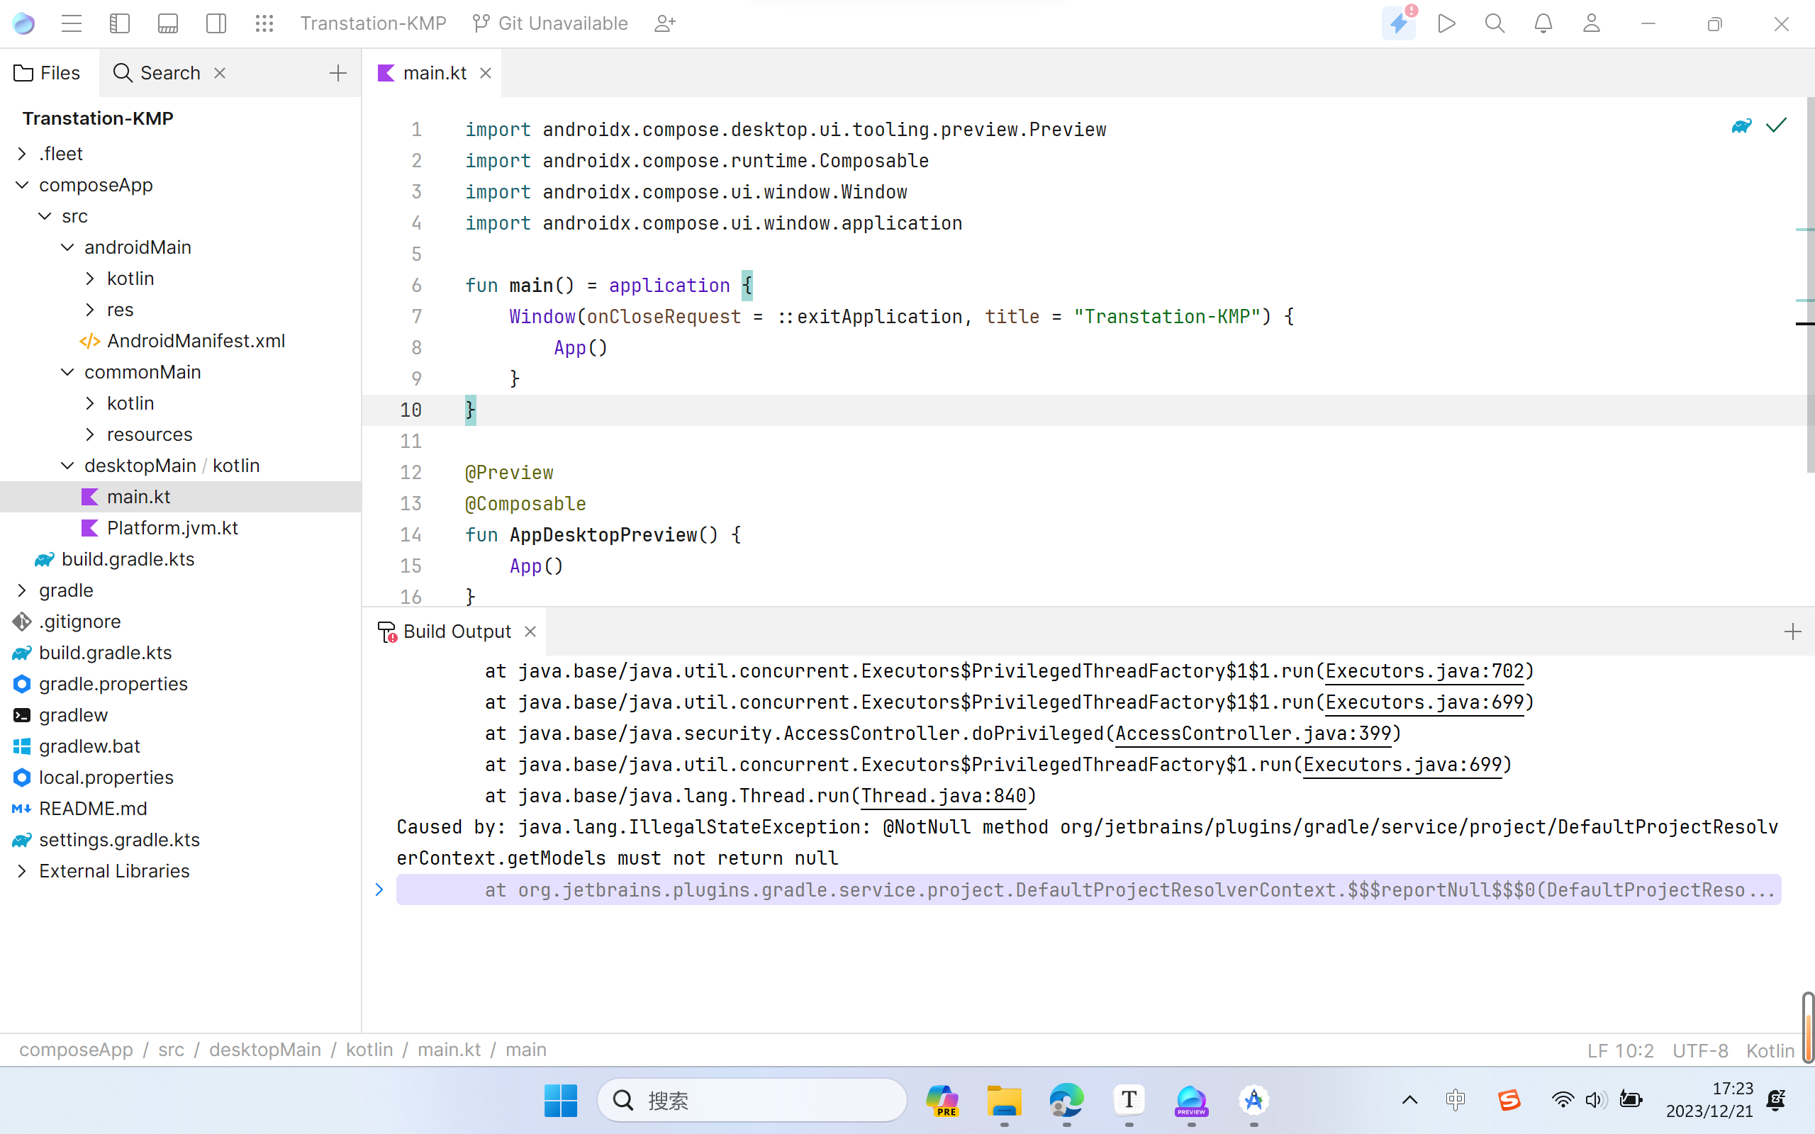Image resolution: width=1815 pixels, height=1134 pixels.
Task: Collapse the src folder
Action: [x=45, y=216]
